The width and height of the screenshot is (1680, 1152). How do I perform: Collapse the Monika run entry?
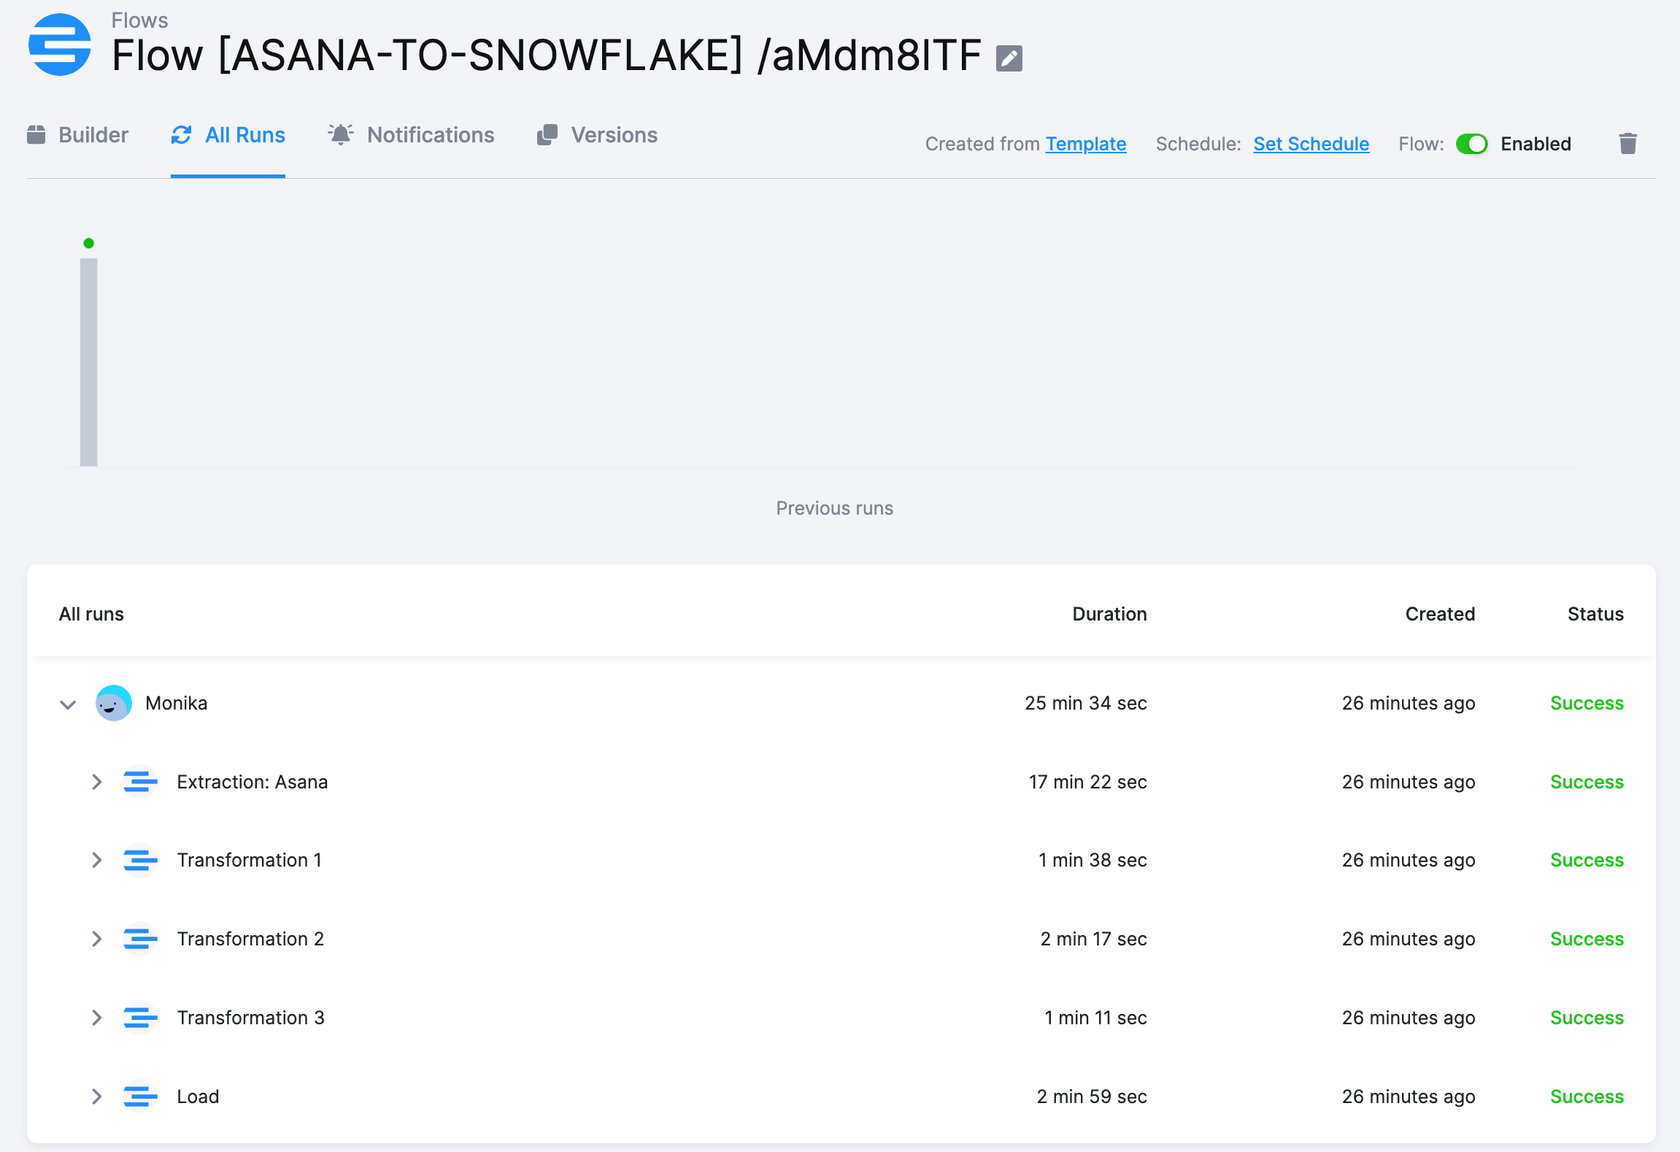tap(66, 704)
